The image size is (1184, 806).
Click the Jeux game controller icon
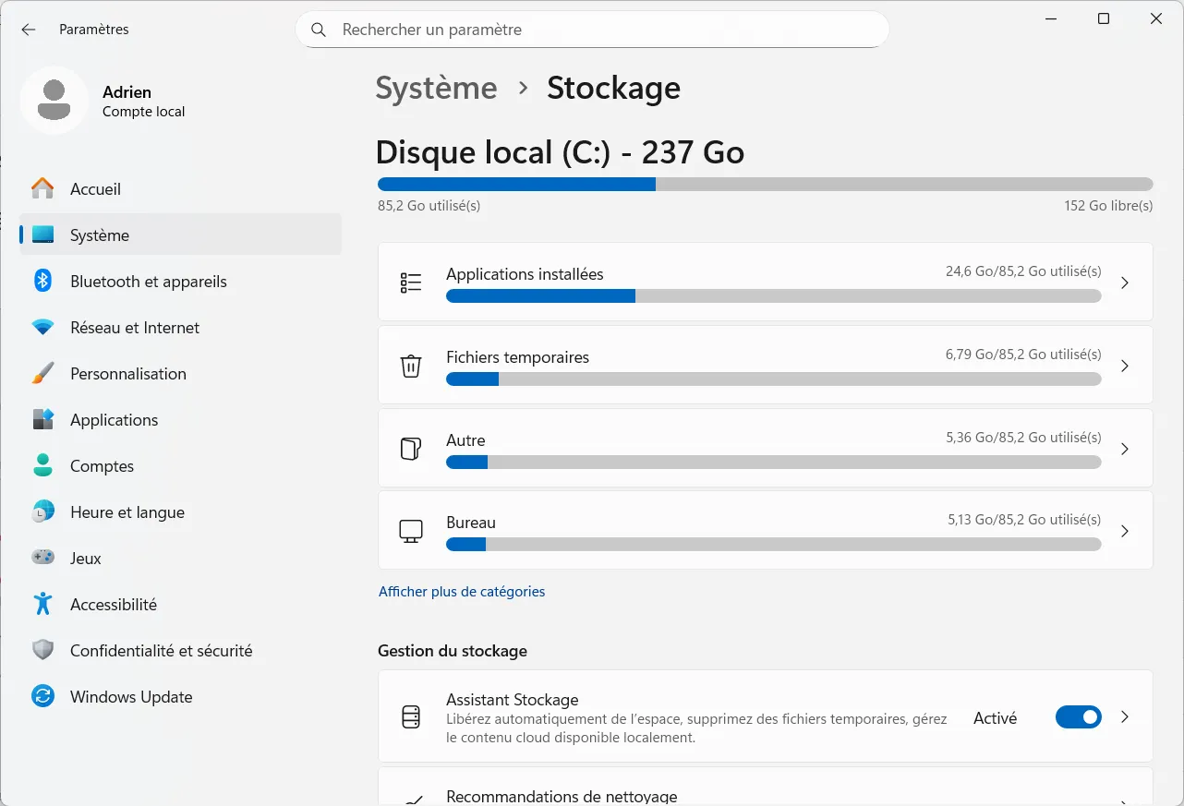pyautogui.click(x=42, y=559)
